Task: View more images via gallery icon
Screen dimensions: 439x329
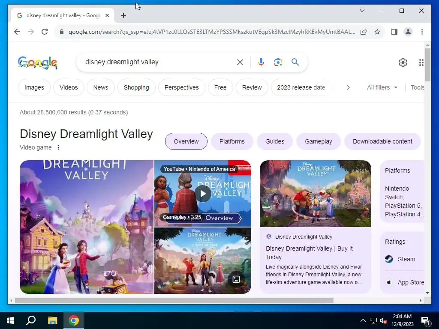Action: 236,279
